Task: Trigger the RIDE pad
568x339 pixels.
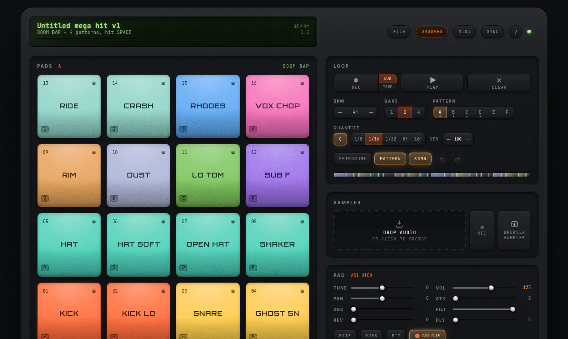Action: click(69, 106)
